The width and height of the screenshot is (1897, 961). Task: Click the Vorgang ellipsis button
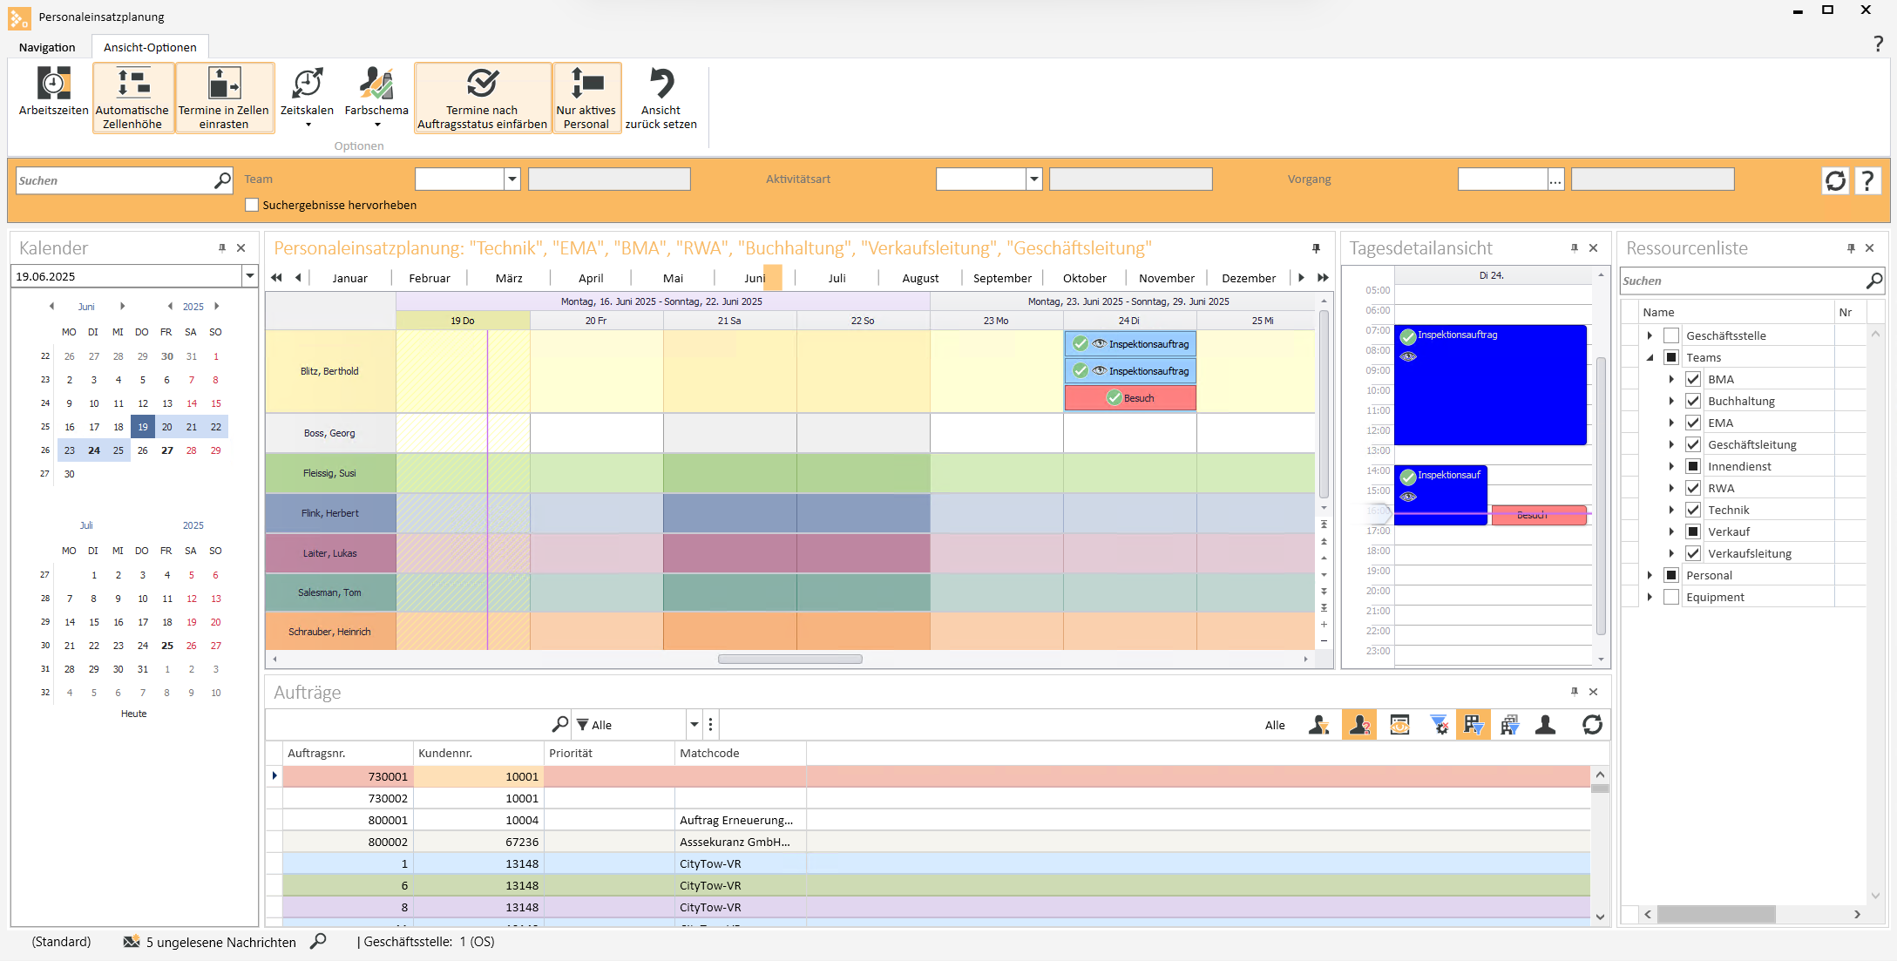click(1555, 179)
